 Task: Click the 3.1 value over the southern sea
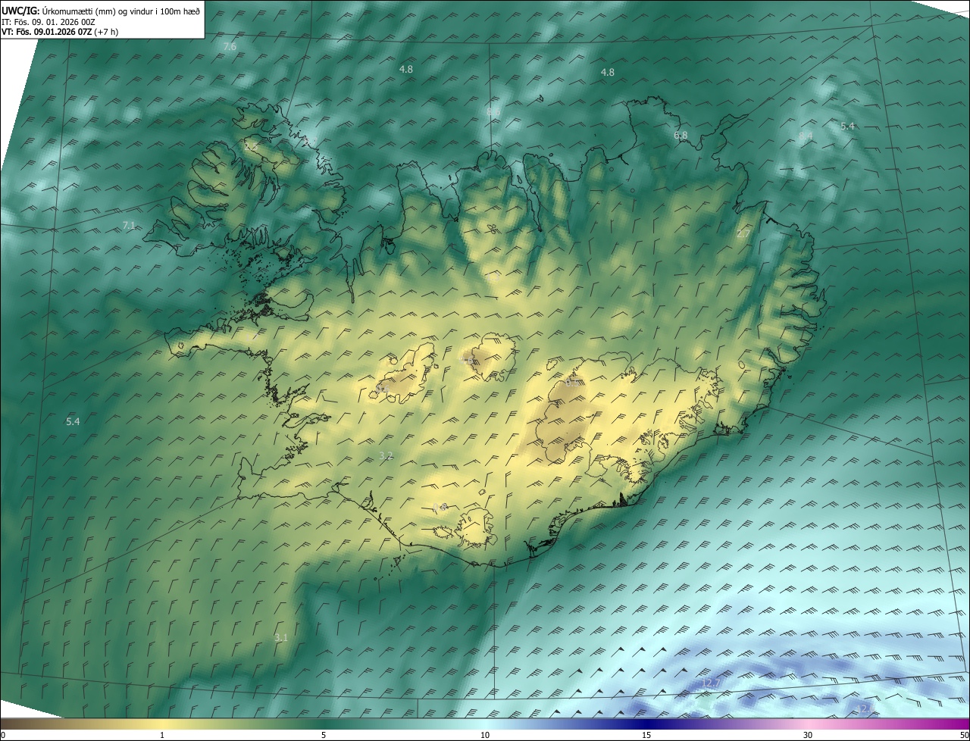[281, 638]
